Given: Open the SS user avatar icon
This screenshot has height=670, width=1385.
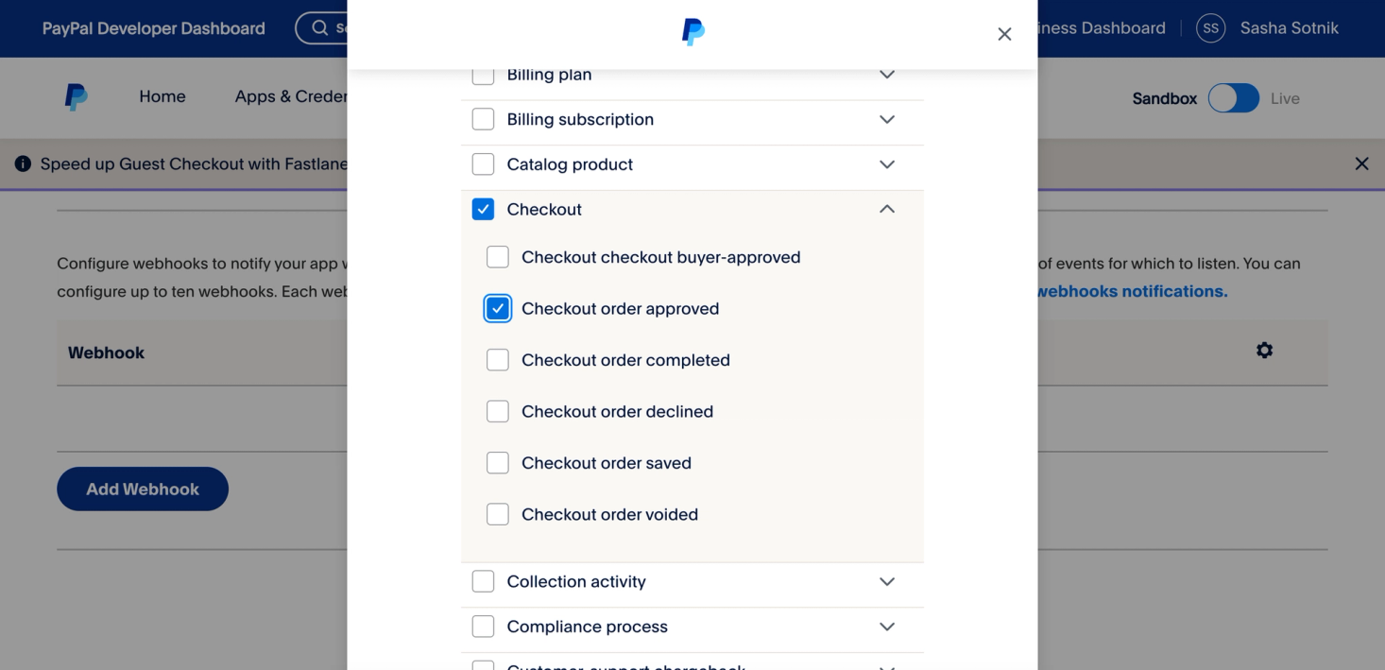Looking at the screenshot, I should click(x=1210, y=28).
